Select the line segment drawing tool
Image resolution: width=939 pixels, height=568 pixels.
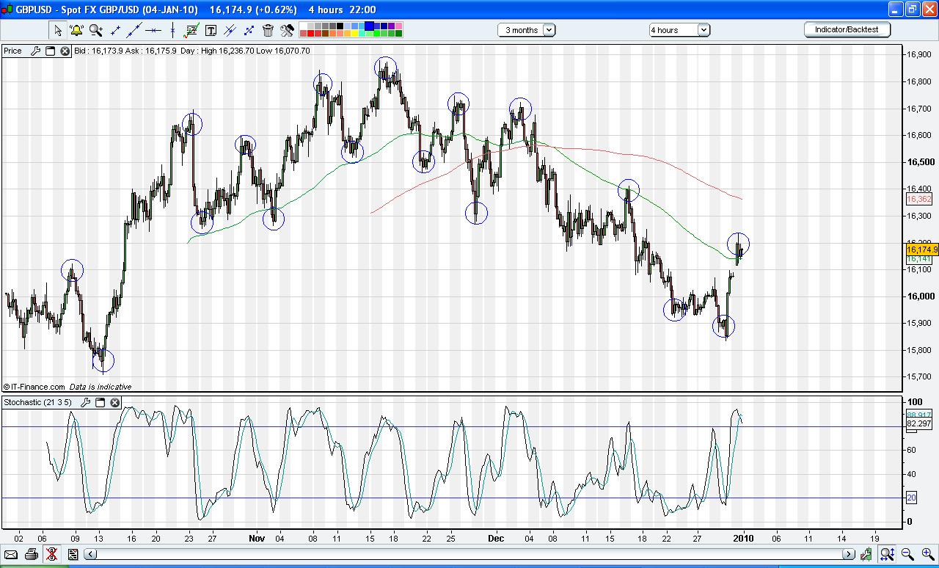coord(115,30)
